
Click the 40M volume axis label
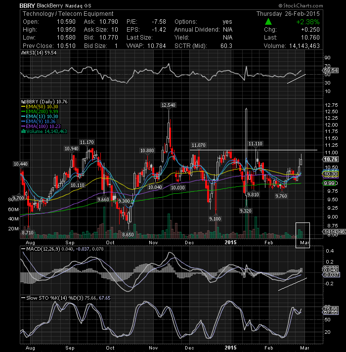13,219
